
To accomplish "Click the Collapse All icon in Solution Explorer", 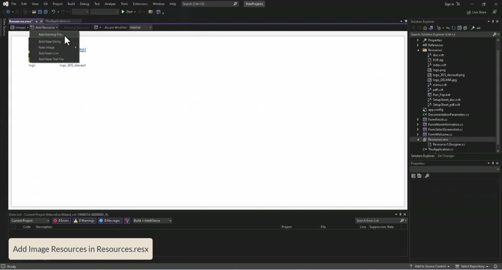I will (459, 28).
